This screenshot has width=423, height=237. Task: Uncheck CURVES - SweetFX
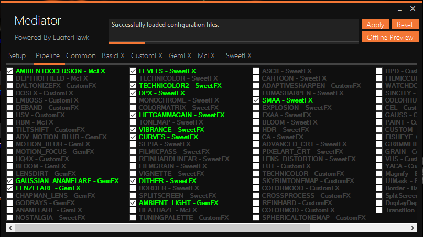133,137
